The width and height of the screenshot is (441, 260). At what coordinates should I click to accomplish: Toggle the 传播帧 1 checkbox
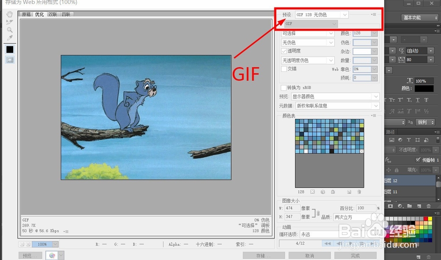418,160
